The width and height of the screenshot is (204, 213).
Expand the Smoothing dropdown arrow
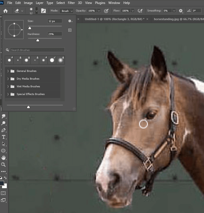pyautogui.click(x=174, y=11)
